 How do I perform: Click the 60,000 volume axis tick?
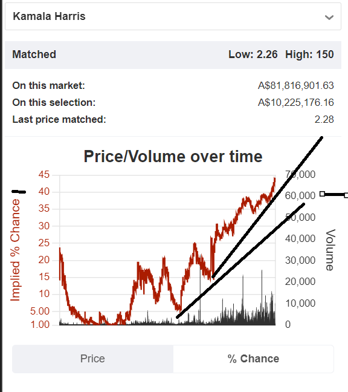click(300, 195)
